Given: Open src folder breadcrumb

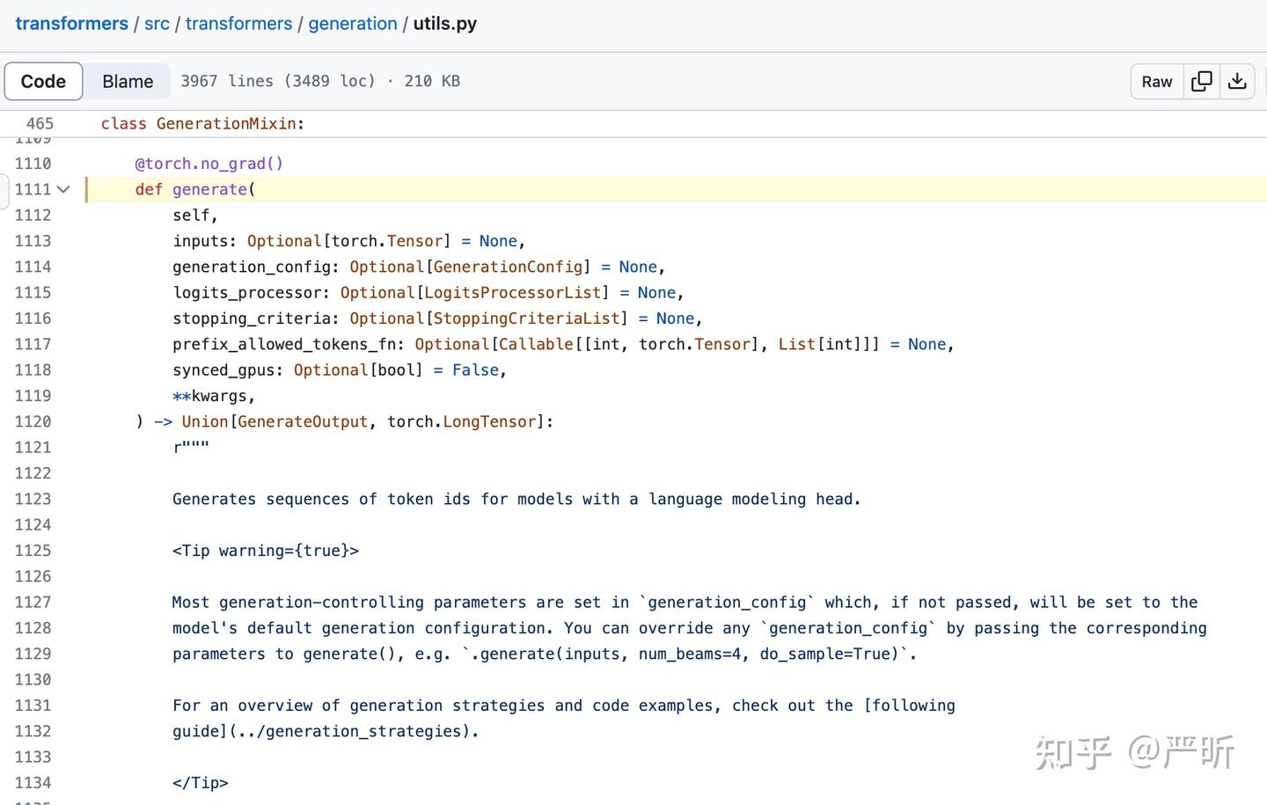Looking at the screenshot, I should tap(157, 24).
